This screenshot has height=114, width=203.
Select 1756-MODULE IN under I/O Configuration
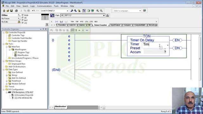click(x=23, y=98)
